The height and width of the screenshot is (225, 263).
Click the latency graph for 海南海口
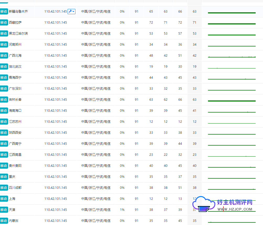[x=232, y=112]
